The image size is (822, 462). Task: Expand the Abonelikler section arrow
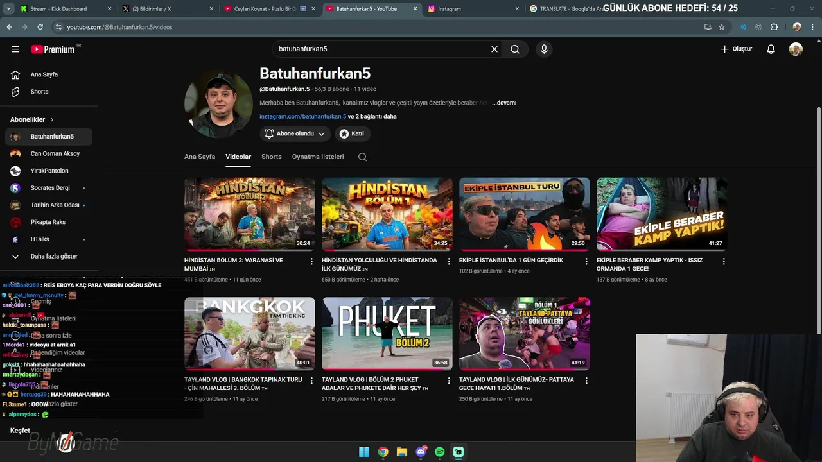[52, 120]
